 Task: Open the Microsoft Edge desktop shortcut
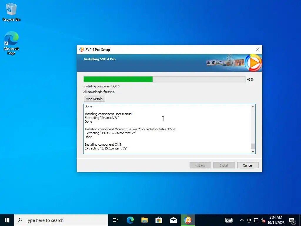click(x=11, y=43)
